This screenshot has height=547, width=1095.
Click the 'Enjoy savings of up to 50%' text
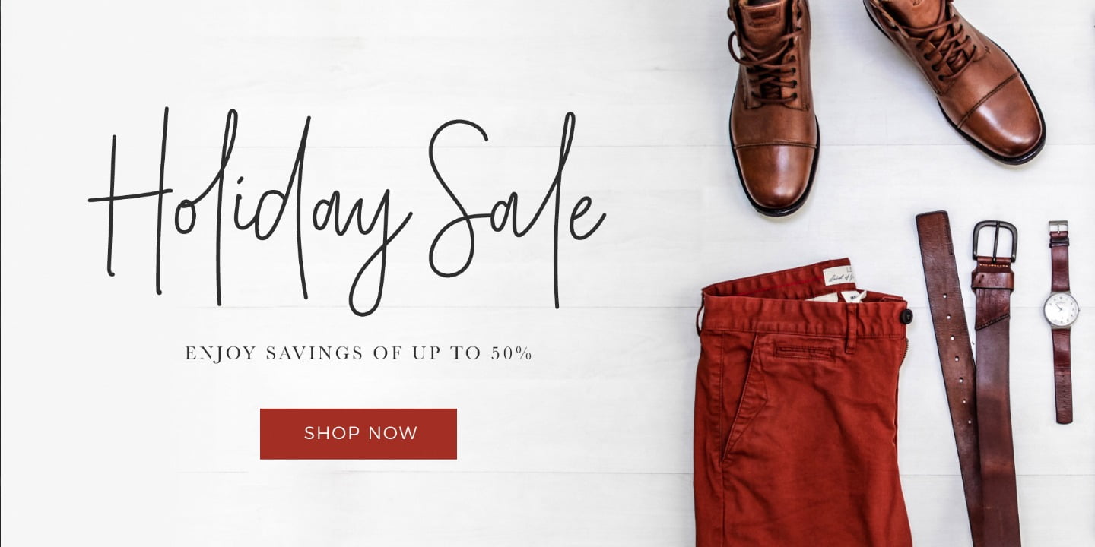click(x=358, y=353)
